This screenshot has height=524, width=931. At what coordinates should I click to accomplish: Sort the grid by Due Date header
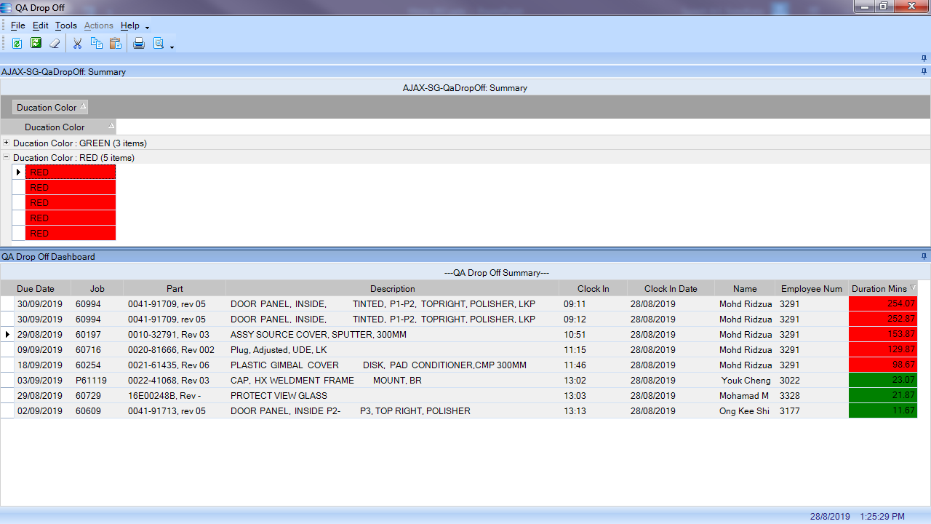coord(36,289)
